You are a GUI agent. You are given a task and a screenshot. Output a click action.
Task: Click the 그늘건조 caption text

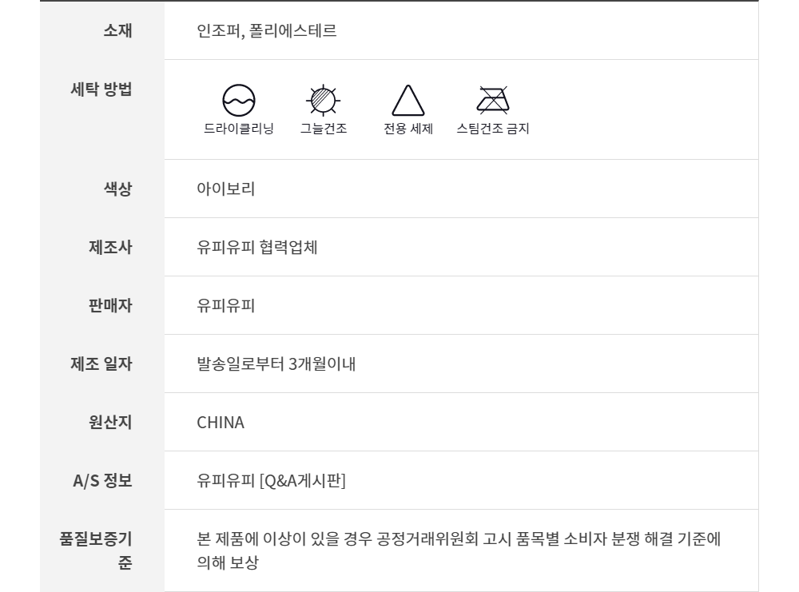(x=324, y=129)
